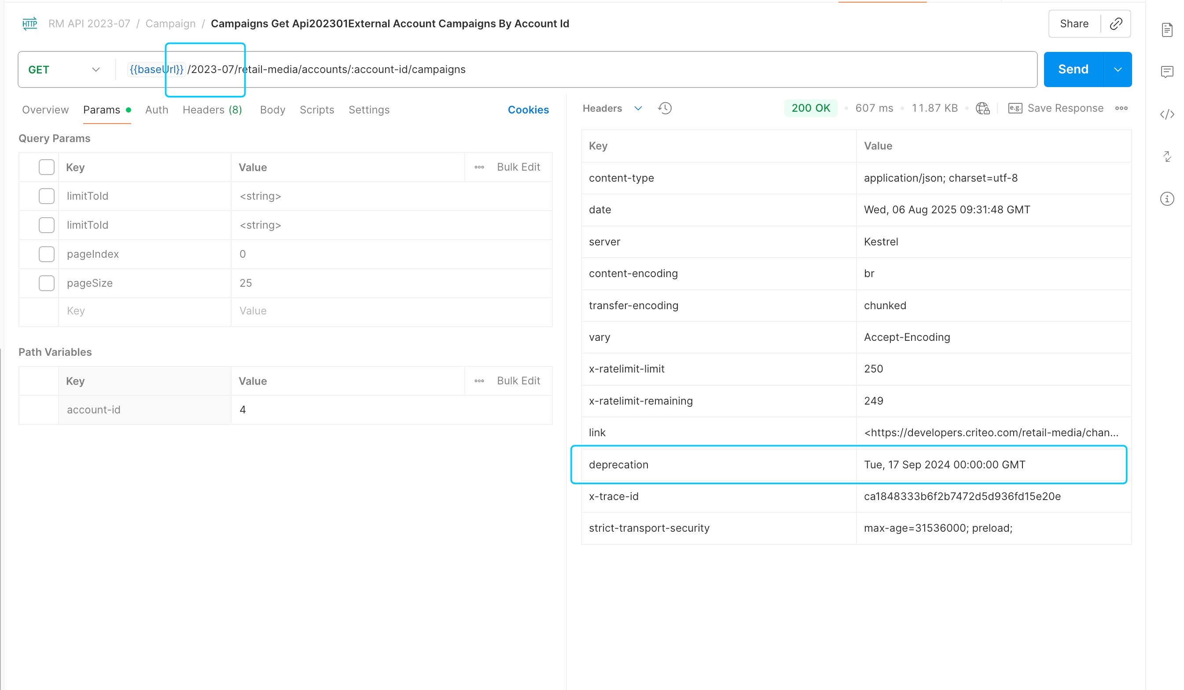Expand the Send button arrow options
Image resolution: width=1184 pixels, height=690 pixels.
[1117, 69]
